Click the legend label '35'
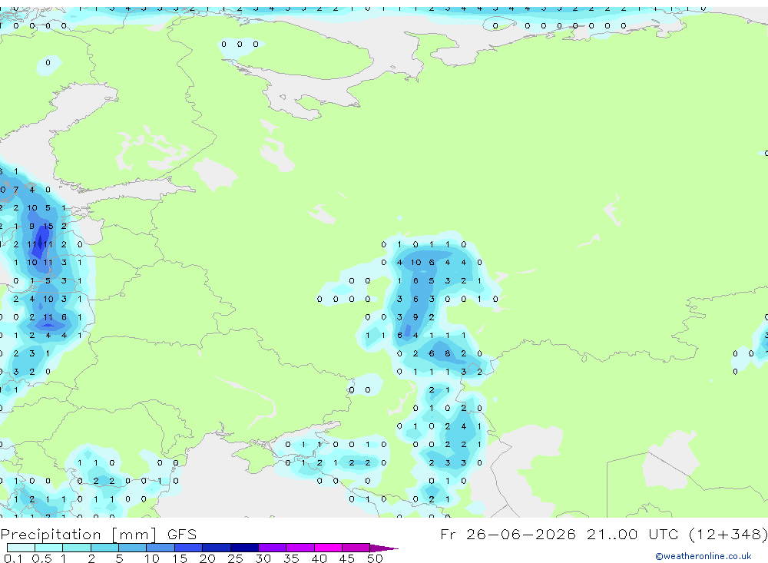 pos(291,558)
